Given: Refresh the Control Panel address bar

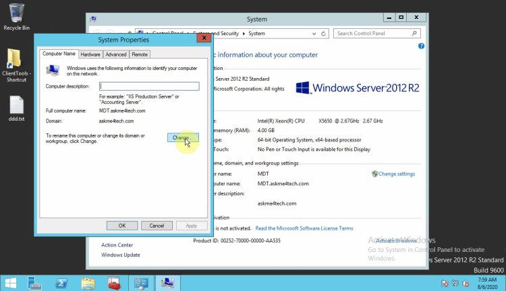Looking at the screenshot, I should point(325,33).
